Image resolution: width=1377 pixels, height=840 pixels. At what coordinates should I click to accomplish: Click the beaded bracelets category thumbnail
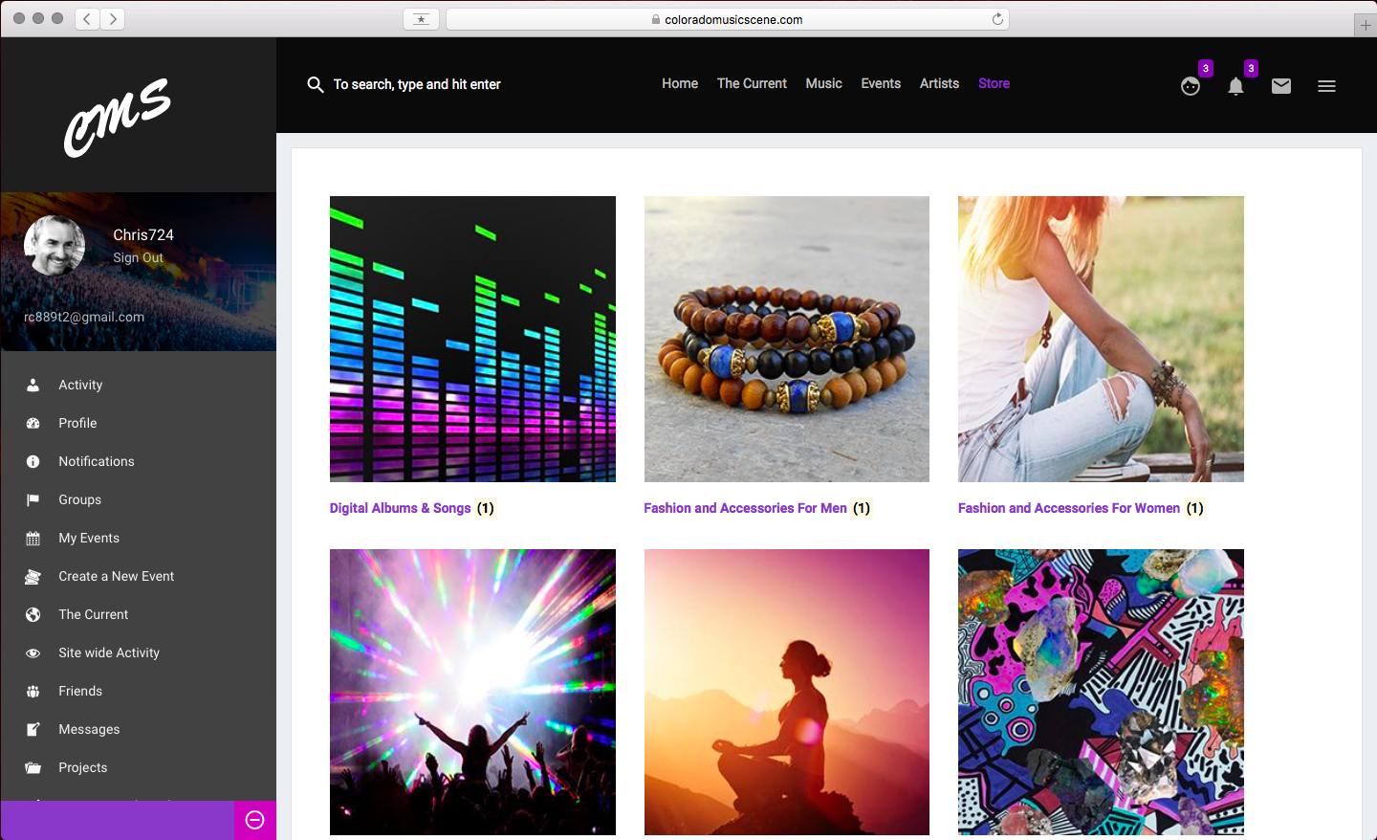[x=786, y=339]
